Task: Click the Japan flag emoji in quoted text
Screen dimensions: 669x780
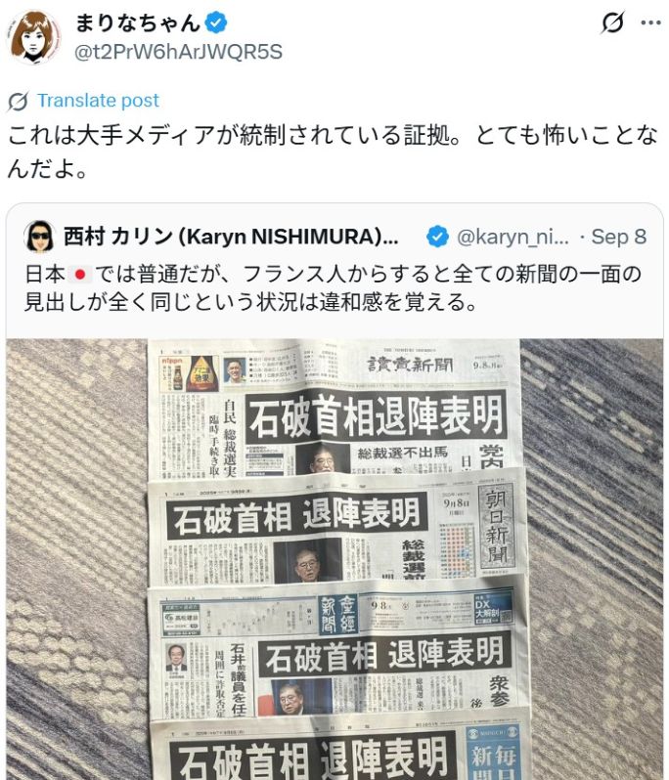Action: (x=80, y=274)
